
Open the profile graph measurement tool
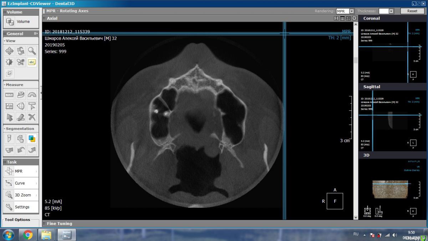(9, 106)
